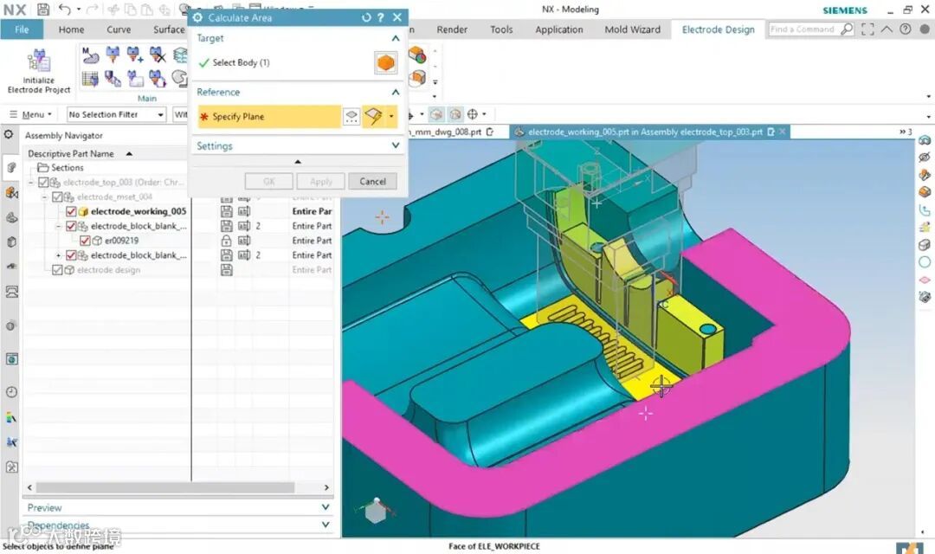The image size is (935, 554).
Task: Click the resource bar settings gear icon
Action: (x=9, y=135)
